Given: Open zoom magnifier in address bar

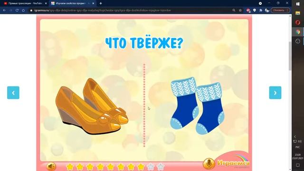Looking at the screenshot, I should [234, 10].
